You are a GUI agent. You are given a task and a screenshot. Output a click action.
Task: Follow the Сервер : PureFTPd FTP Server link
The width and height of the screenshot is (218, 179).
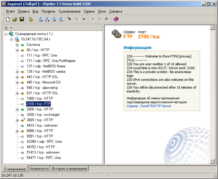pos(149,106)
